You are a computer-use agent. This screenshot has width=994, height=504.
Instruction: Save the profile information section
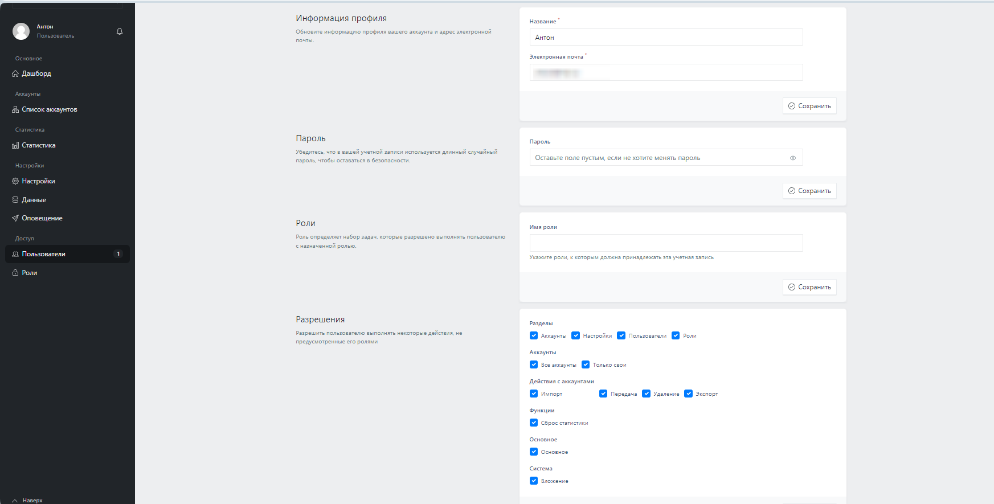point(809,106)
